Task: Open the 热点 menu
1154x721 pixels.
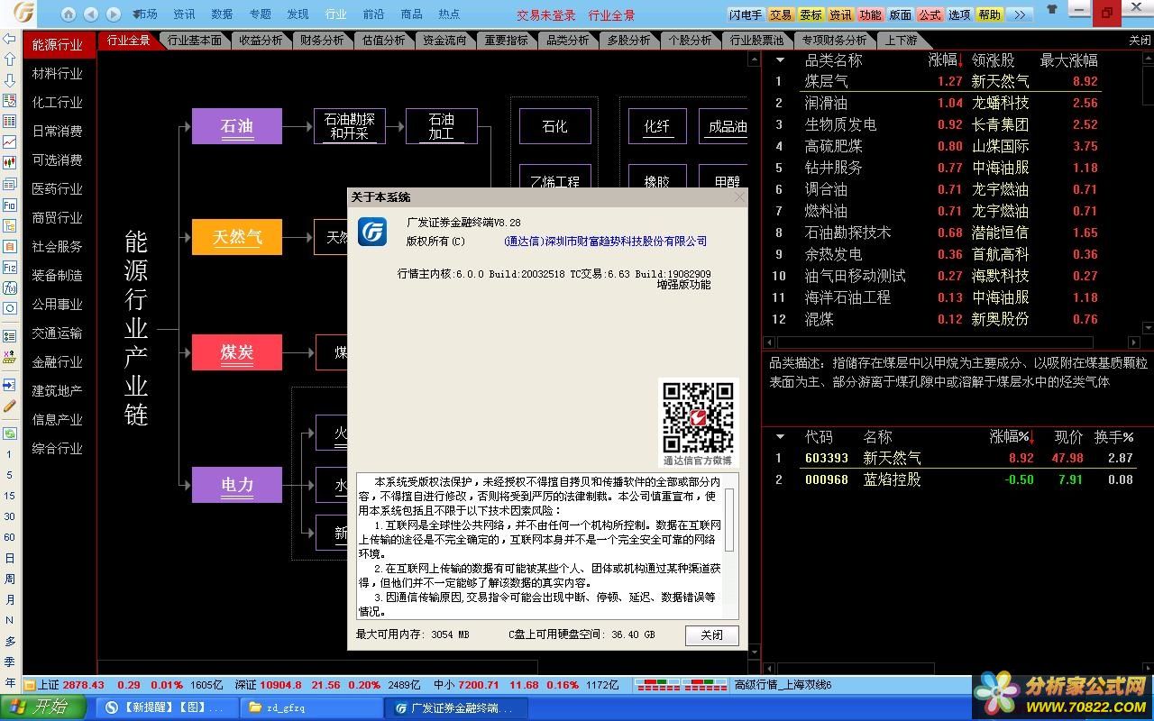Action: (x=449, y=14)
